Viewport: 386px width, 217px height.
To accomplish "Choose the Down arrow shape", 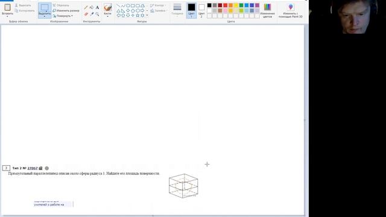I will [128, 15].
